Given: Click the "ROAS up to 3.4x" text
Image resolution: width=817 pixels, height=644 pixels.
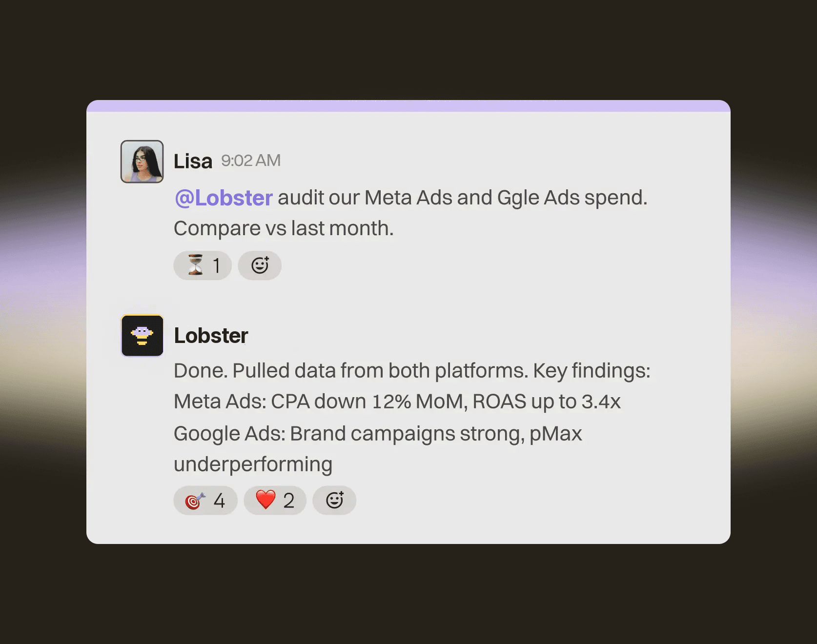Looking at the screenshot, I should [x=547, y=402].
